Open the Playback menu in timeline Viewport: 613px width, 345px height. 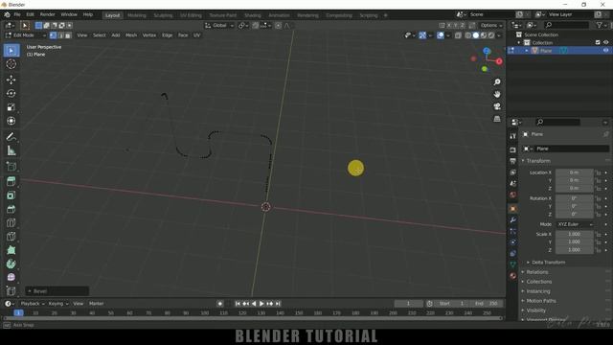32,304
